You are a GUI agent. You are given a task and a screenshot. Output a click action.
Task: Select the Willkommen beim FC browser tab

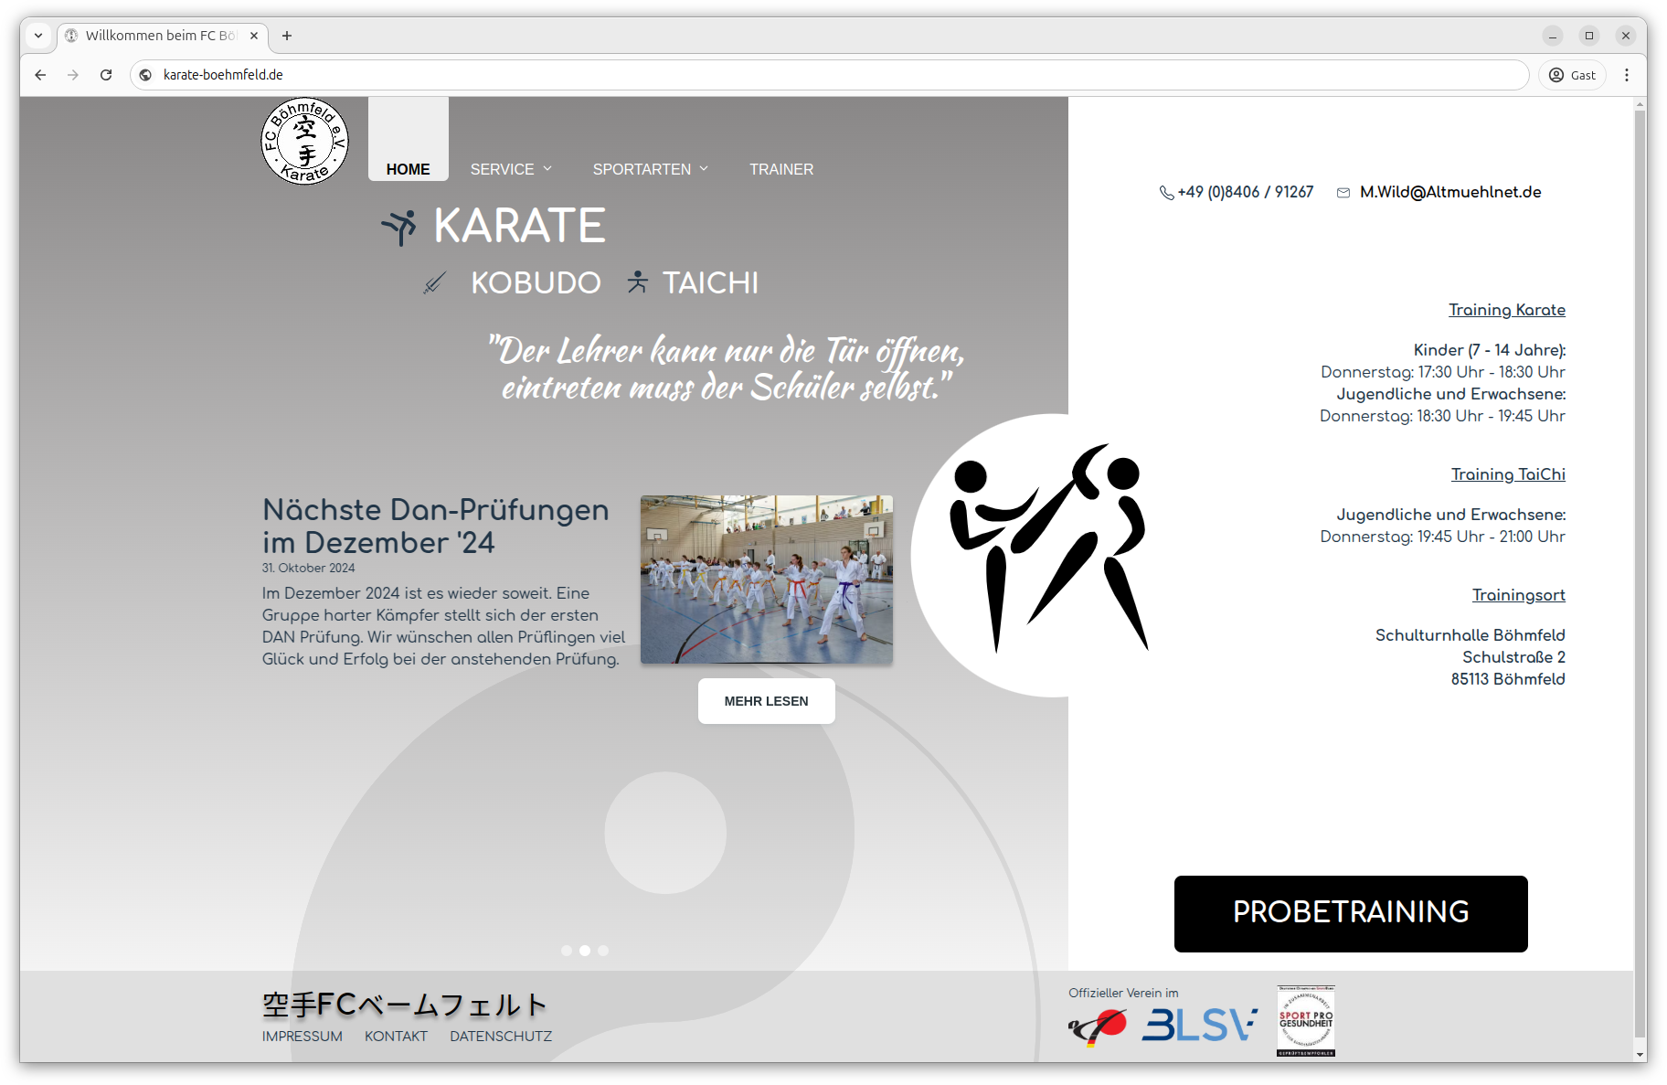[x=163, y=36]
